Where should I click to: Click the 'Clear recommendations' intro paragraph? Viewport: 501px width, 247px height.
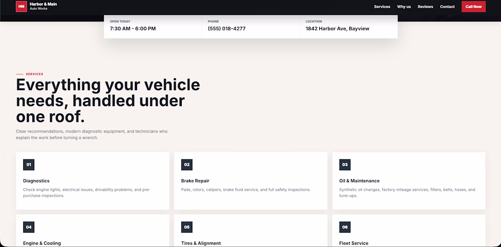click(x=92, y=134)
